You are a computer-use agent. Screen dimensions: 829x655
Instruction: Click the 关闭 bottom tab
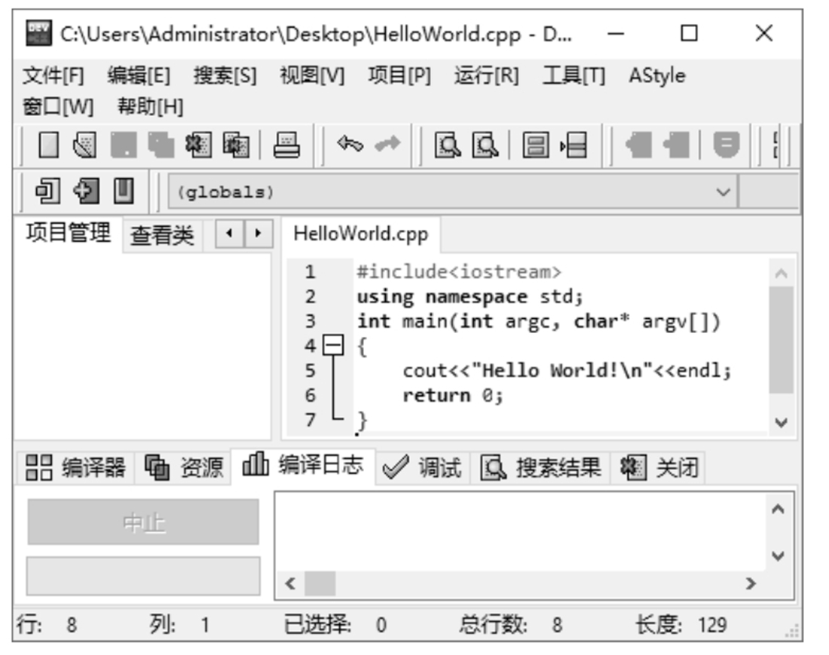[659, 467]
